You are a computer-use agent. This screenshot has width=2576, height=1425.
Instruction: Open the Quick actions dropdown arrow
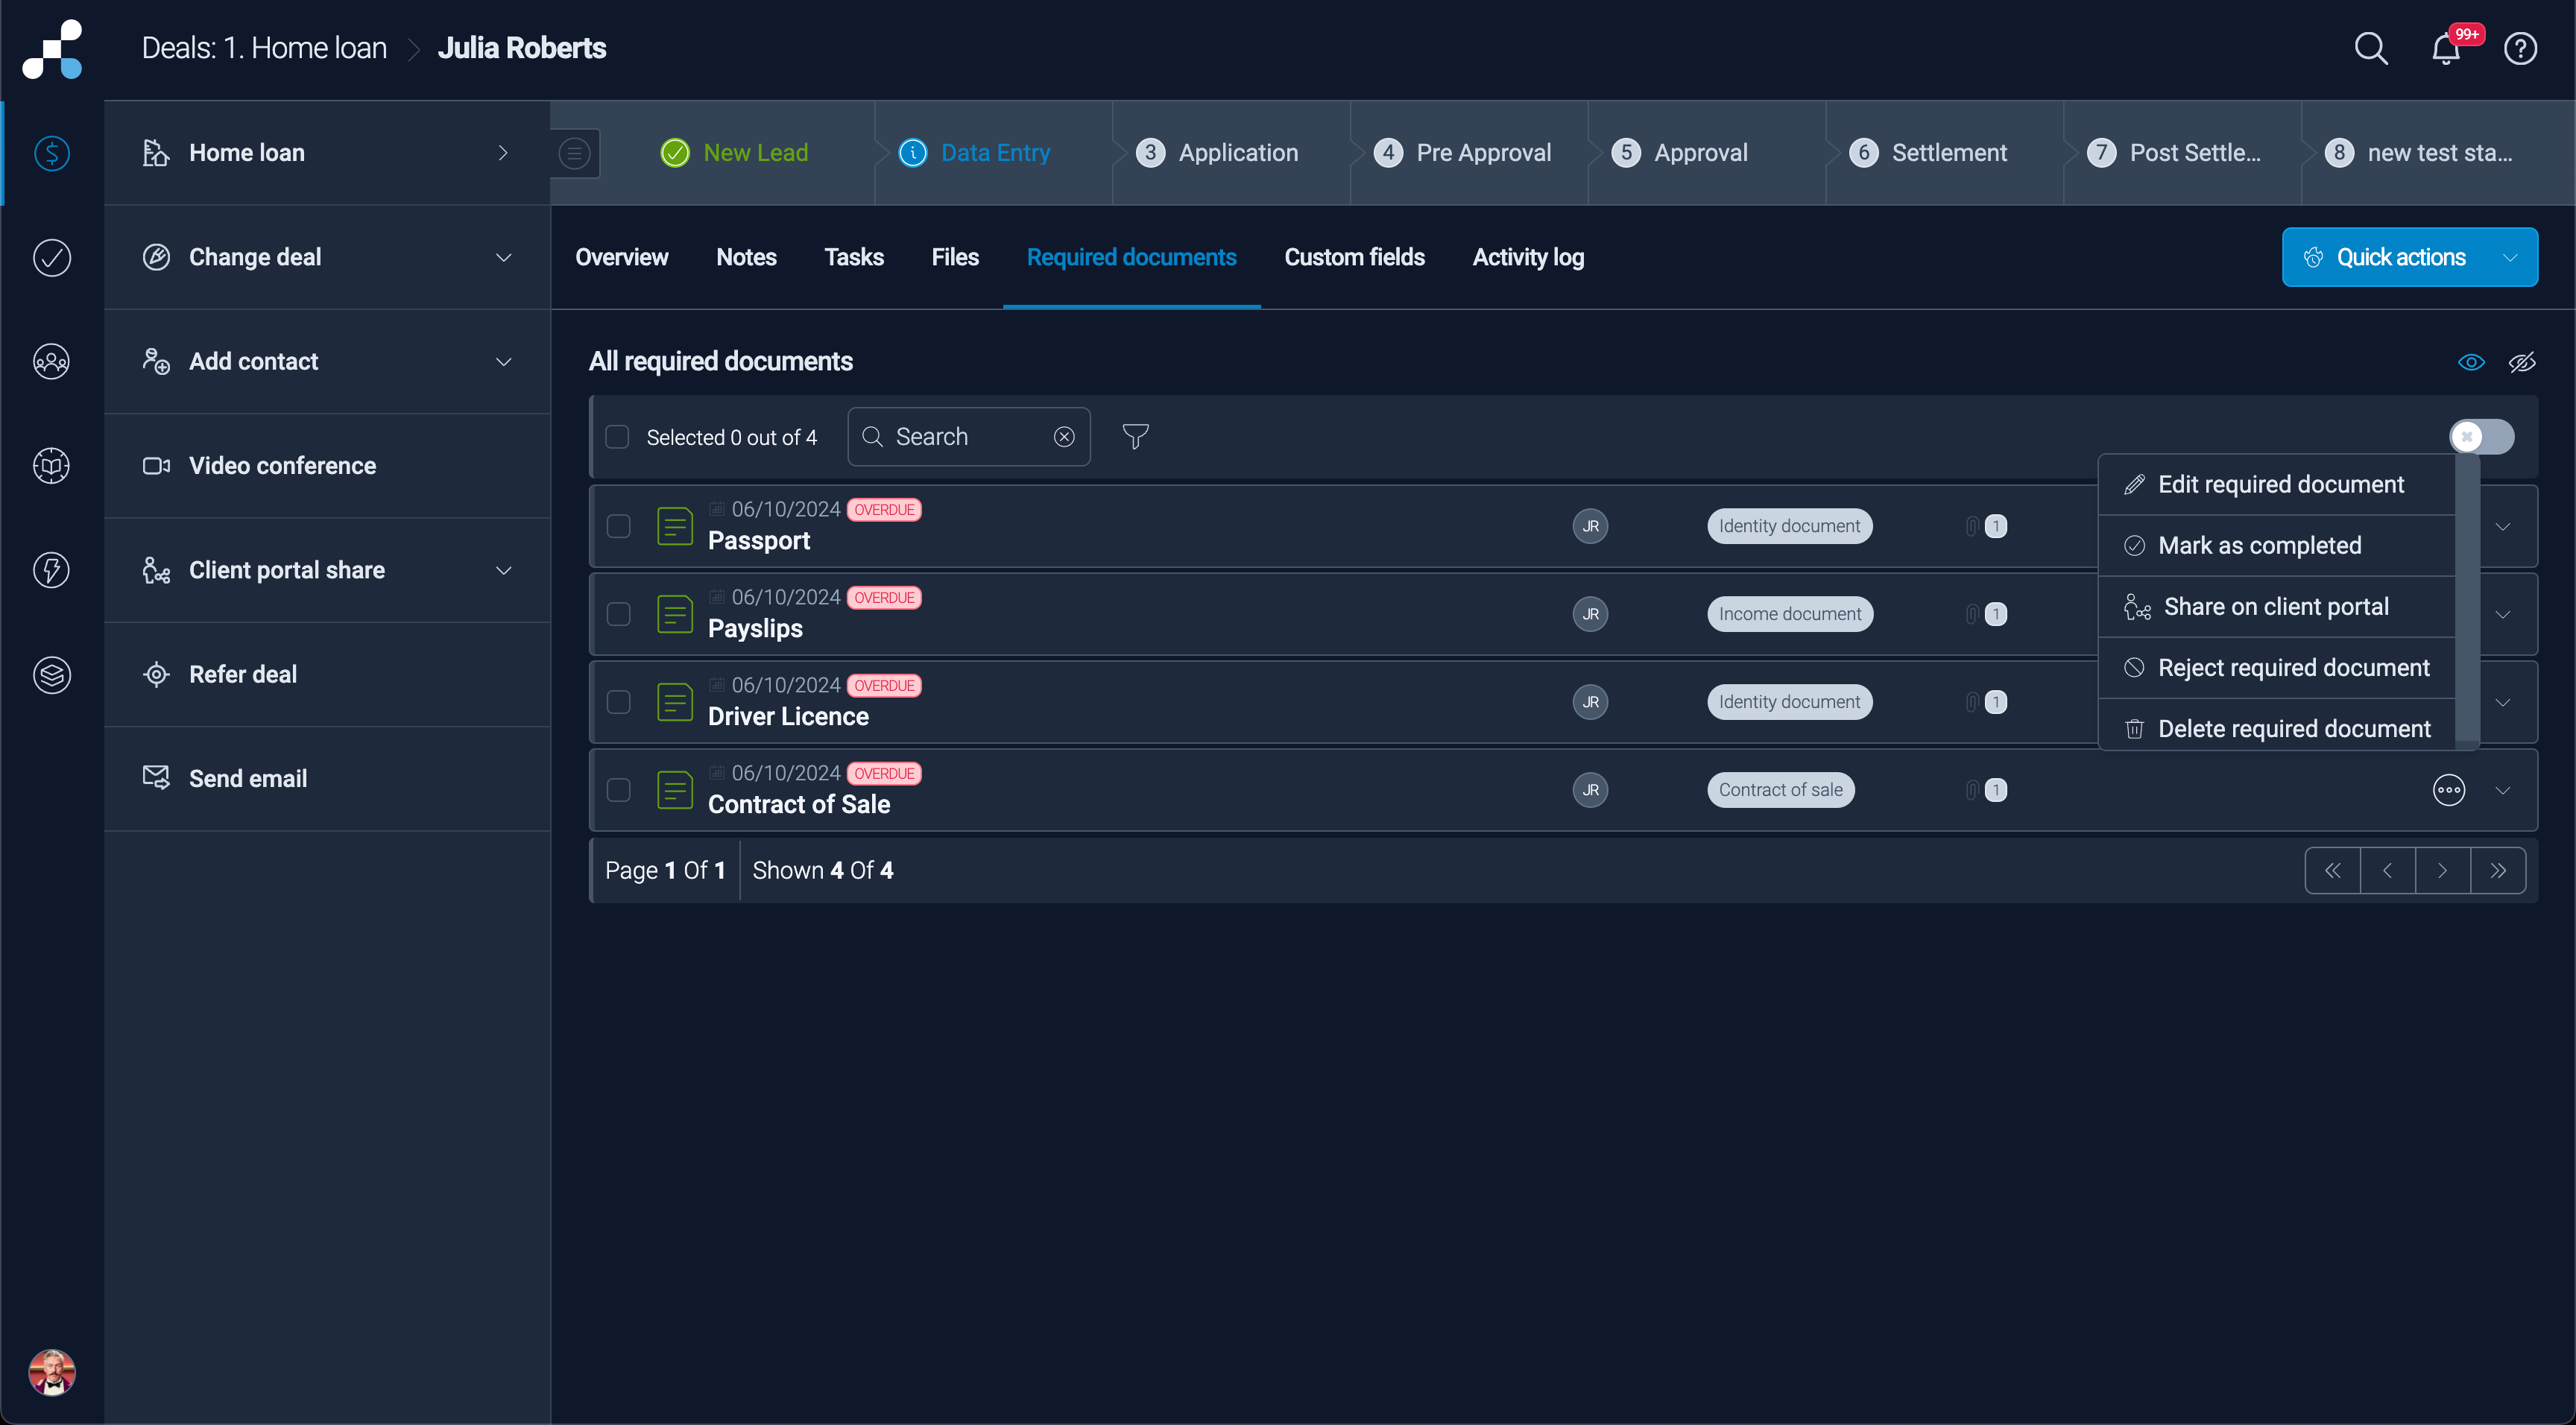click(x=2509, y=257)
